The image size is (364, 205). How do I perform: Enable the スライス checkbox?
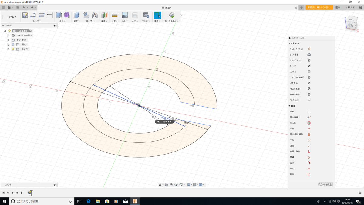(x=309, y=72)
